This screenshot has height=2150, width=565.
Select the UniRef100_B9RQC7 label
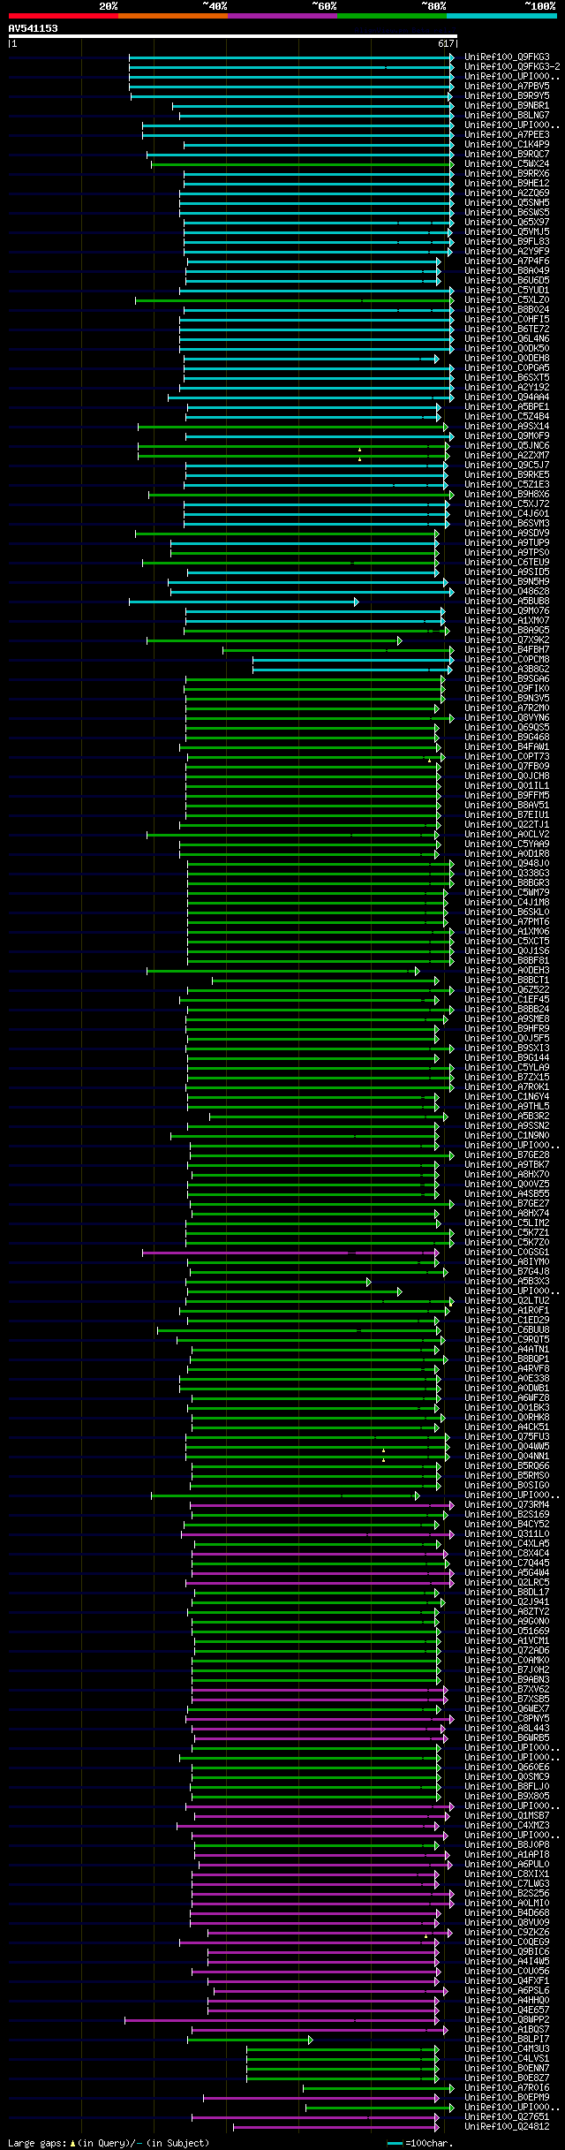[507, 155]
